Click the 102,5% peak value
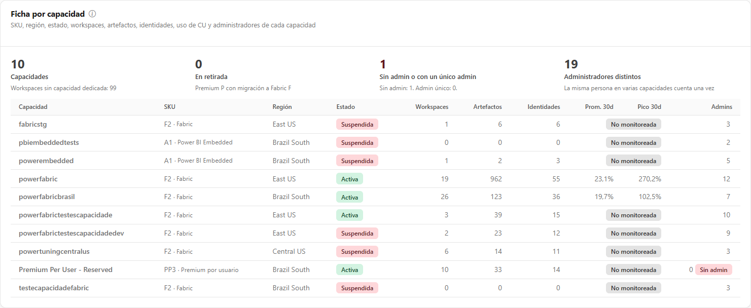Viewport: 751px width, 308px height. tap(650, 197)
